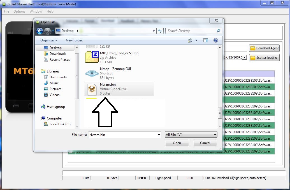
Task: Click the magnifier search icon
Action: coord(219,31)
